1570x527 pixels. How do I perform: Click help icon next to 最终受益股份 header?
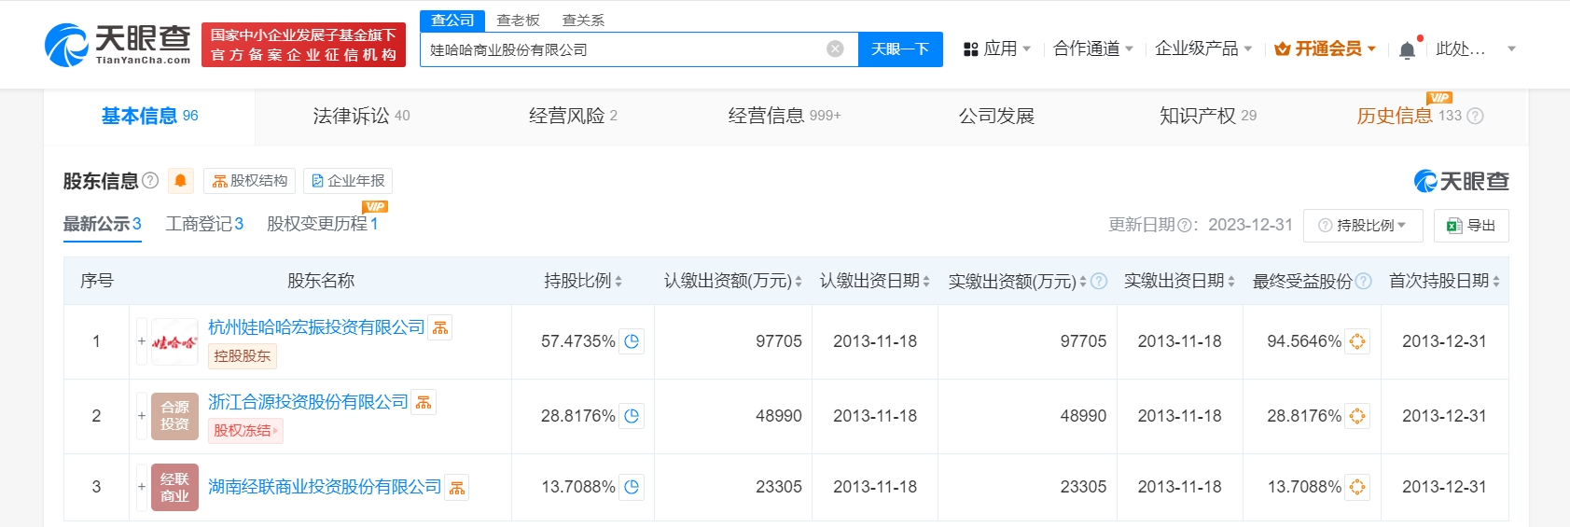(x=1363, y=281)
